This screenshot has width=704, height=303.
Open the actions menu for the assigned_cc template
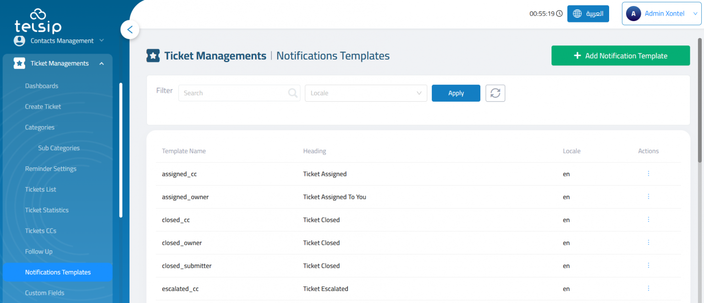pyautogui.click(x=648, y=174)
